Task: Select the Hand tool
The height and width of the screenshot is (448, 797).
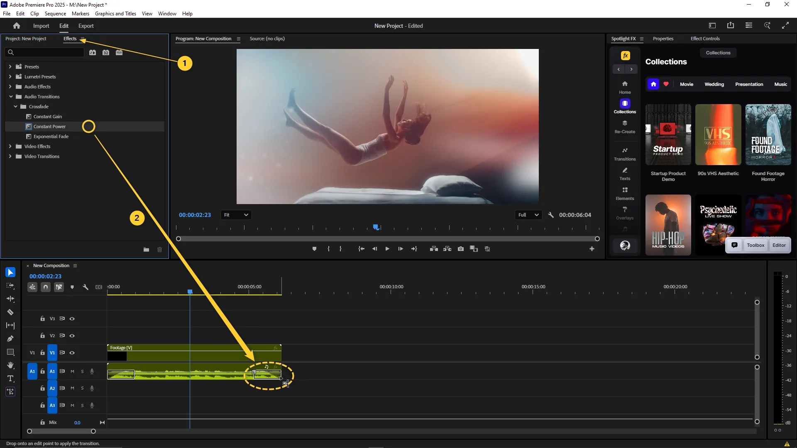Action: point(10,365)
